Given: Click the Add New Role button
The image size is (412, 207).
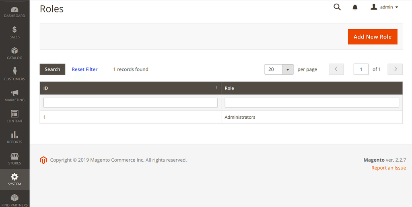Looking at the screenshot, I should pos(373,37).
